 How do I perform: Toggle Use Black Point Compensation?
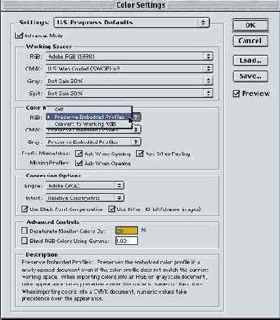click(25, 209)
